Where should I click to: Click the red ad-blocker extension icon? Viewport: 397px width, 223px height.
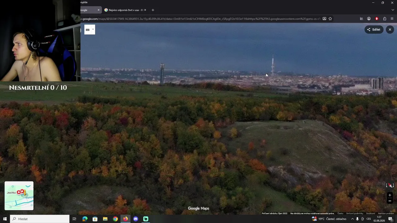click(377, 19)
